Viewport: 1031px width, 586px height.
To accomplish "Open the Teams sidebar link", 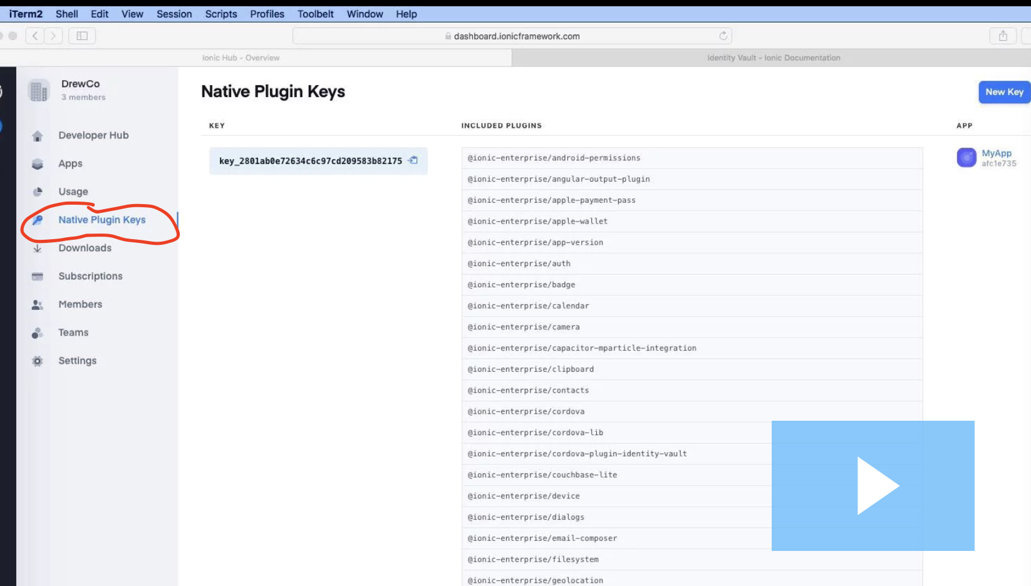I will point(73,332).
